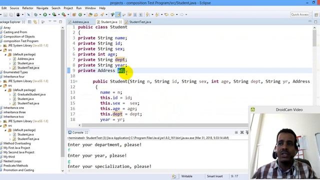Toggle the highlighted Mark Occurrences button

click(x=118, y=14)
